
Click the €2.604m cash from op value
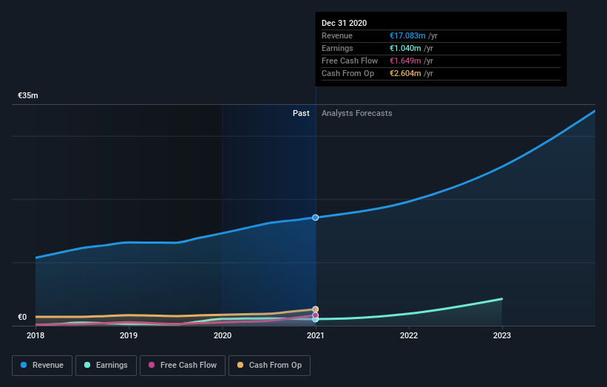pyautogui.click(x=405, y=73)
